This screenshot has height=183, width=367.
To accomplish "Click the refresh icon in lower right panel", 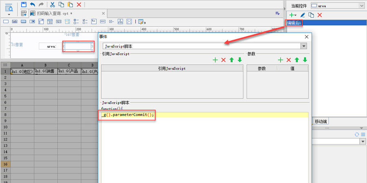I will click(357, 134).
